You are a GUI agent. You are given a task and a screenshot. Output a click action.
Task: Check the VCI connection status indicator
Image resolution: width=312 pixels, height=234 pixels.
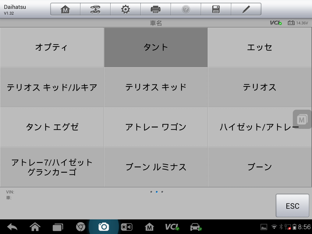click(276, 23)
